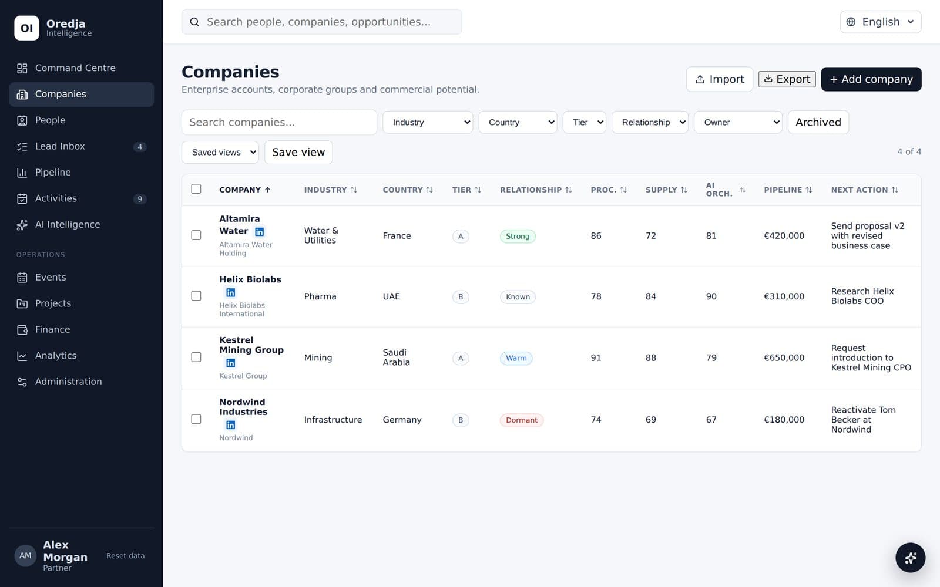Open Lead Inbox in sidebar
This screenshot has width=940, height=587.
[x=82, y=146]
